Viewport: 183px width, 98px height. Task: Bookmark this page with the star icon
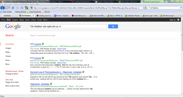click(x=139, y=8)
